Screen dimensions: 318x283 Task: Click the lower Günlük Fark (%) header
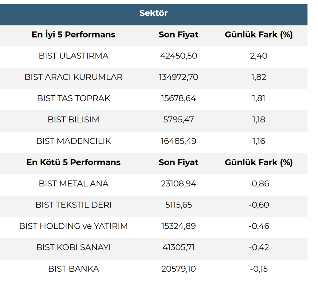coord(259,162)
